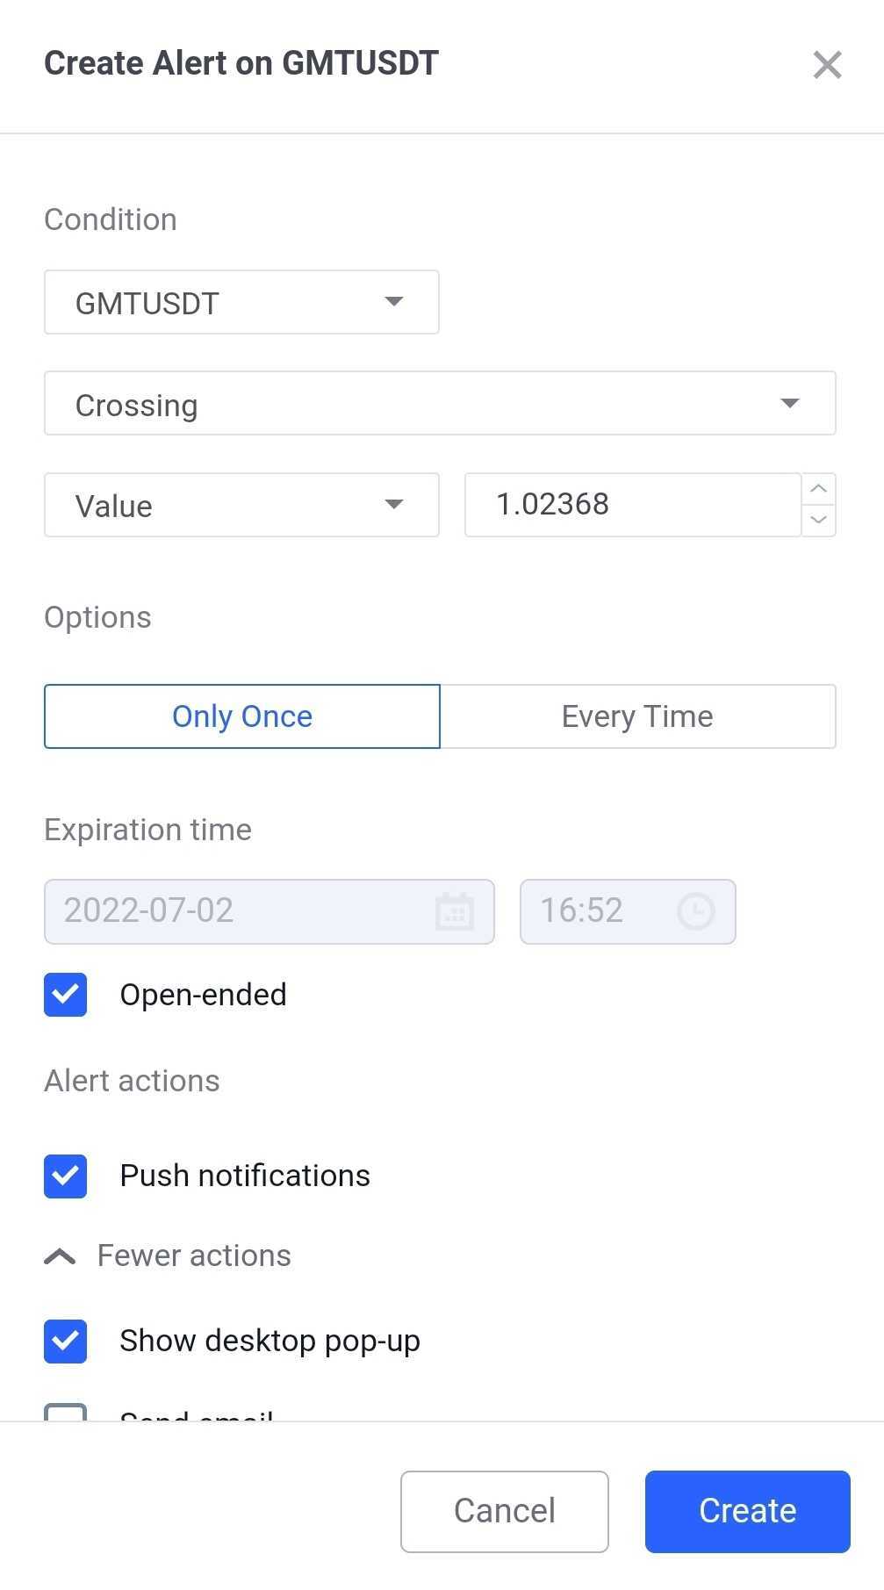Select the Only Once option
The width and height of the screenshot is (884, 1590).
tap(242, 716)
